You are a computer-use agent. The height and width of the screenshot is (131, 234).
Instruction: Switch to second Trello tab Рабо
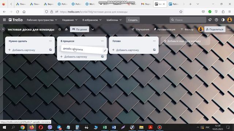click(174, 4)
